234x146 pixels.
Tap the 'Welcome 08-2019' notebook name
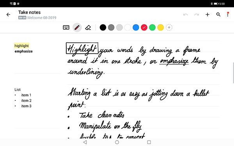[42, 18]
